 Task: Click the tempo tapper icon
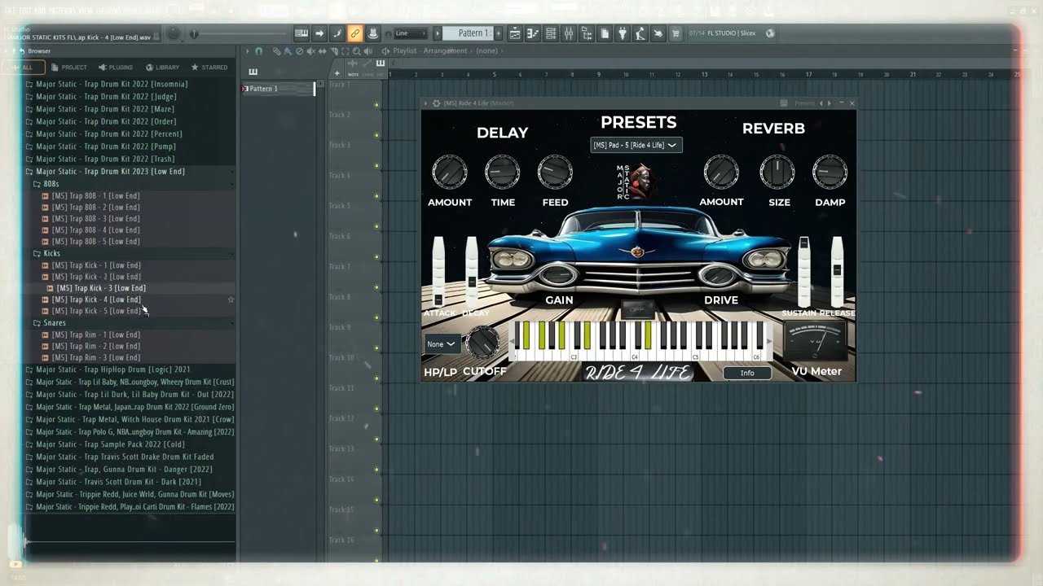tap(640, 33)
